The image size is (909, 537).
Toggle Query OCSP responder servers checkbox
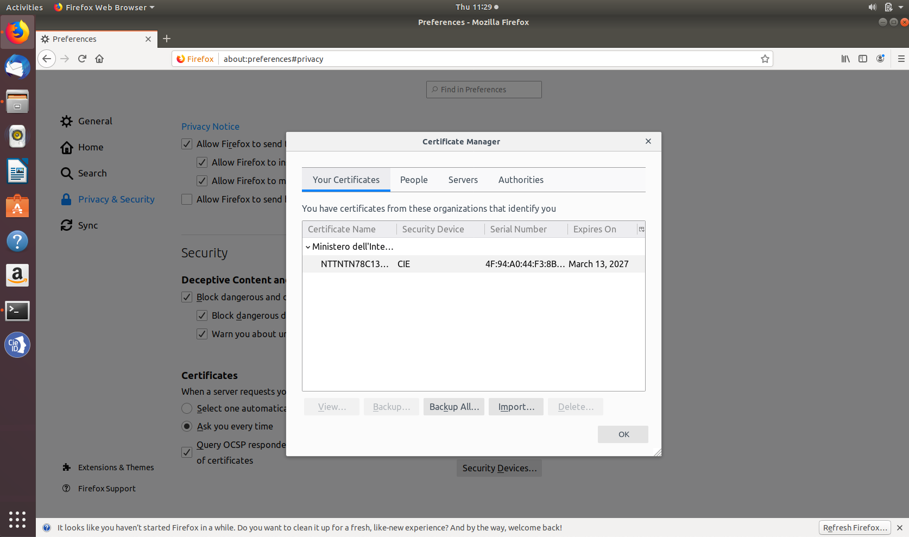click(187, 452)
